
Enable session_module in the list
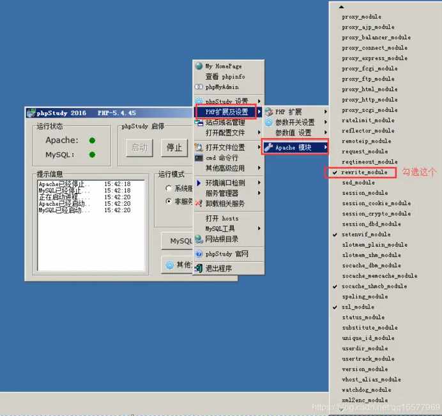[x=365, y=193]
